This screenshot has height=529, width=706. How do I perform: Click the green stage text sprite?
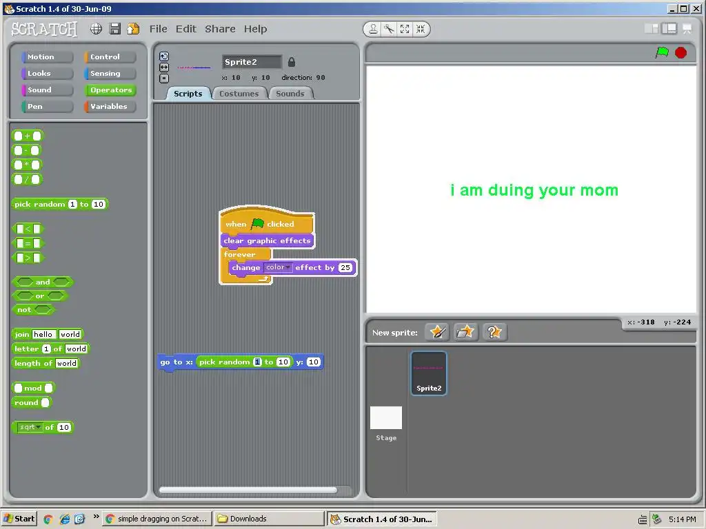pyautogui.click(x=534, y=191)
